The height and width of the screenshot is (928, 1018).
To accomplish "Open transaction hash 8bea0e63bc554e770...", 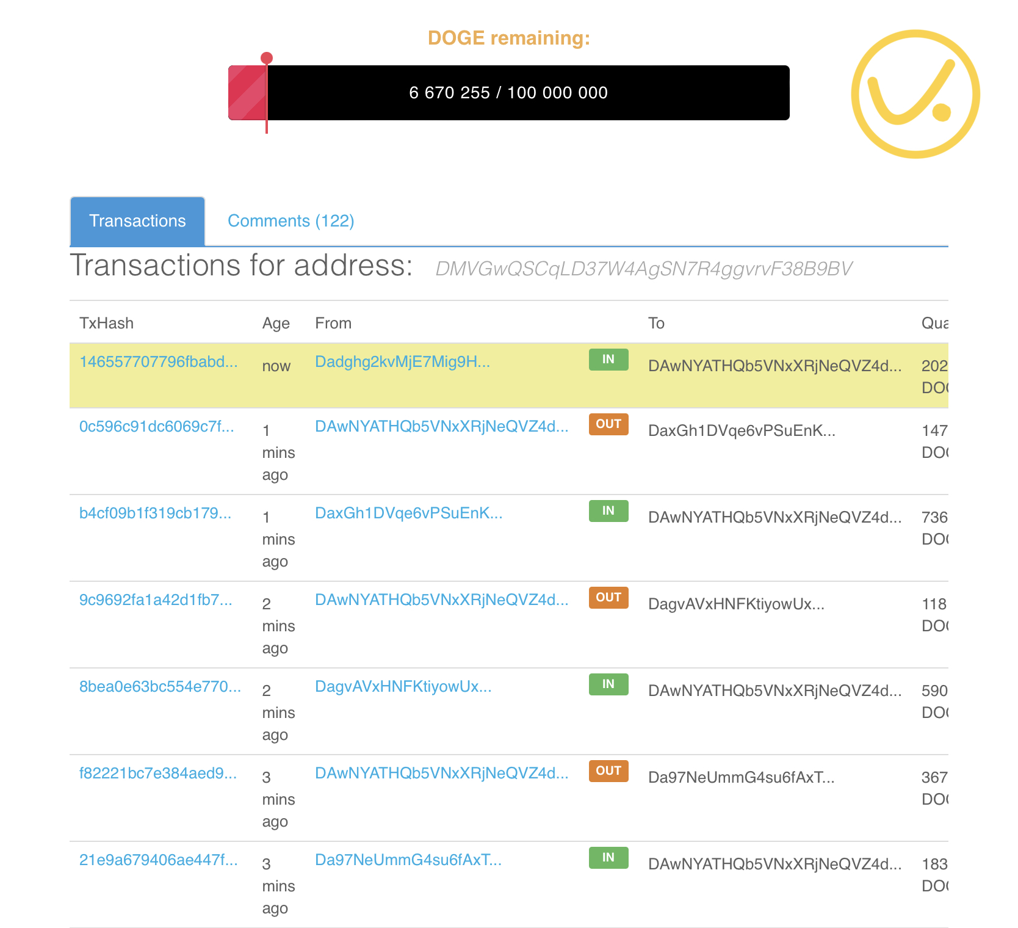I will coord(161,686).
